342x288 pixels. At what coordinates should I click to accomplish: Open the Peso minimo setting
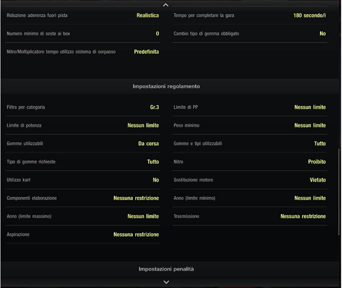(x=249, y=125)
